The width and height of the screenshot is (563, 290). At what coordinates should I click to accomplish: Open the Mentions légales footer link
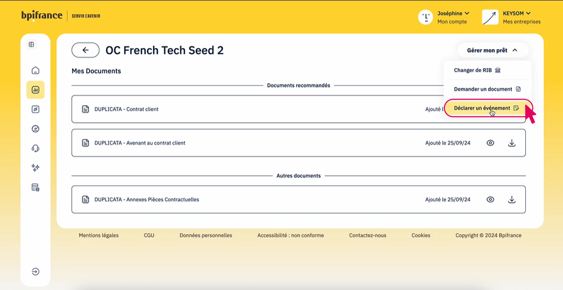(98, 235)
